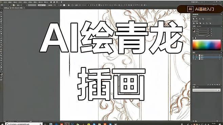Click the GPU performance rocket icon

pyautogui.click(x=61, y=2)
